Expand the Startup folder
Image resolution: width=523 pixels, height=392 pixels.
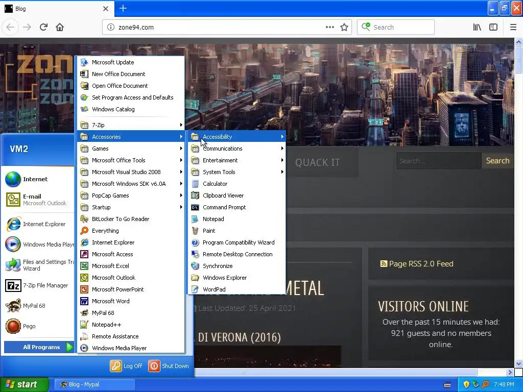coord(131,207)
